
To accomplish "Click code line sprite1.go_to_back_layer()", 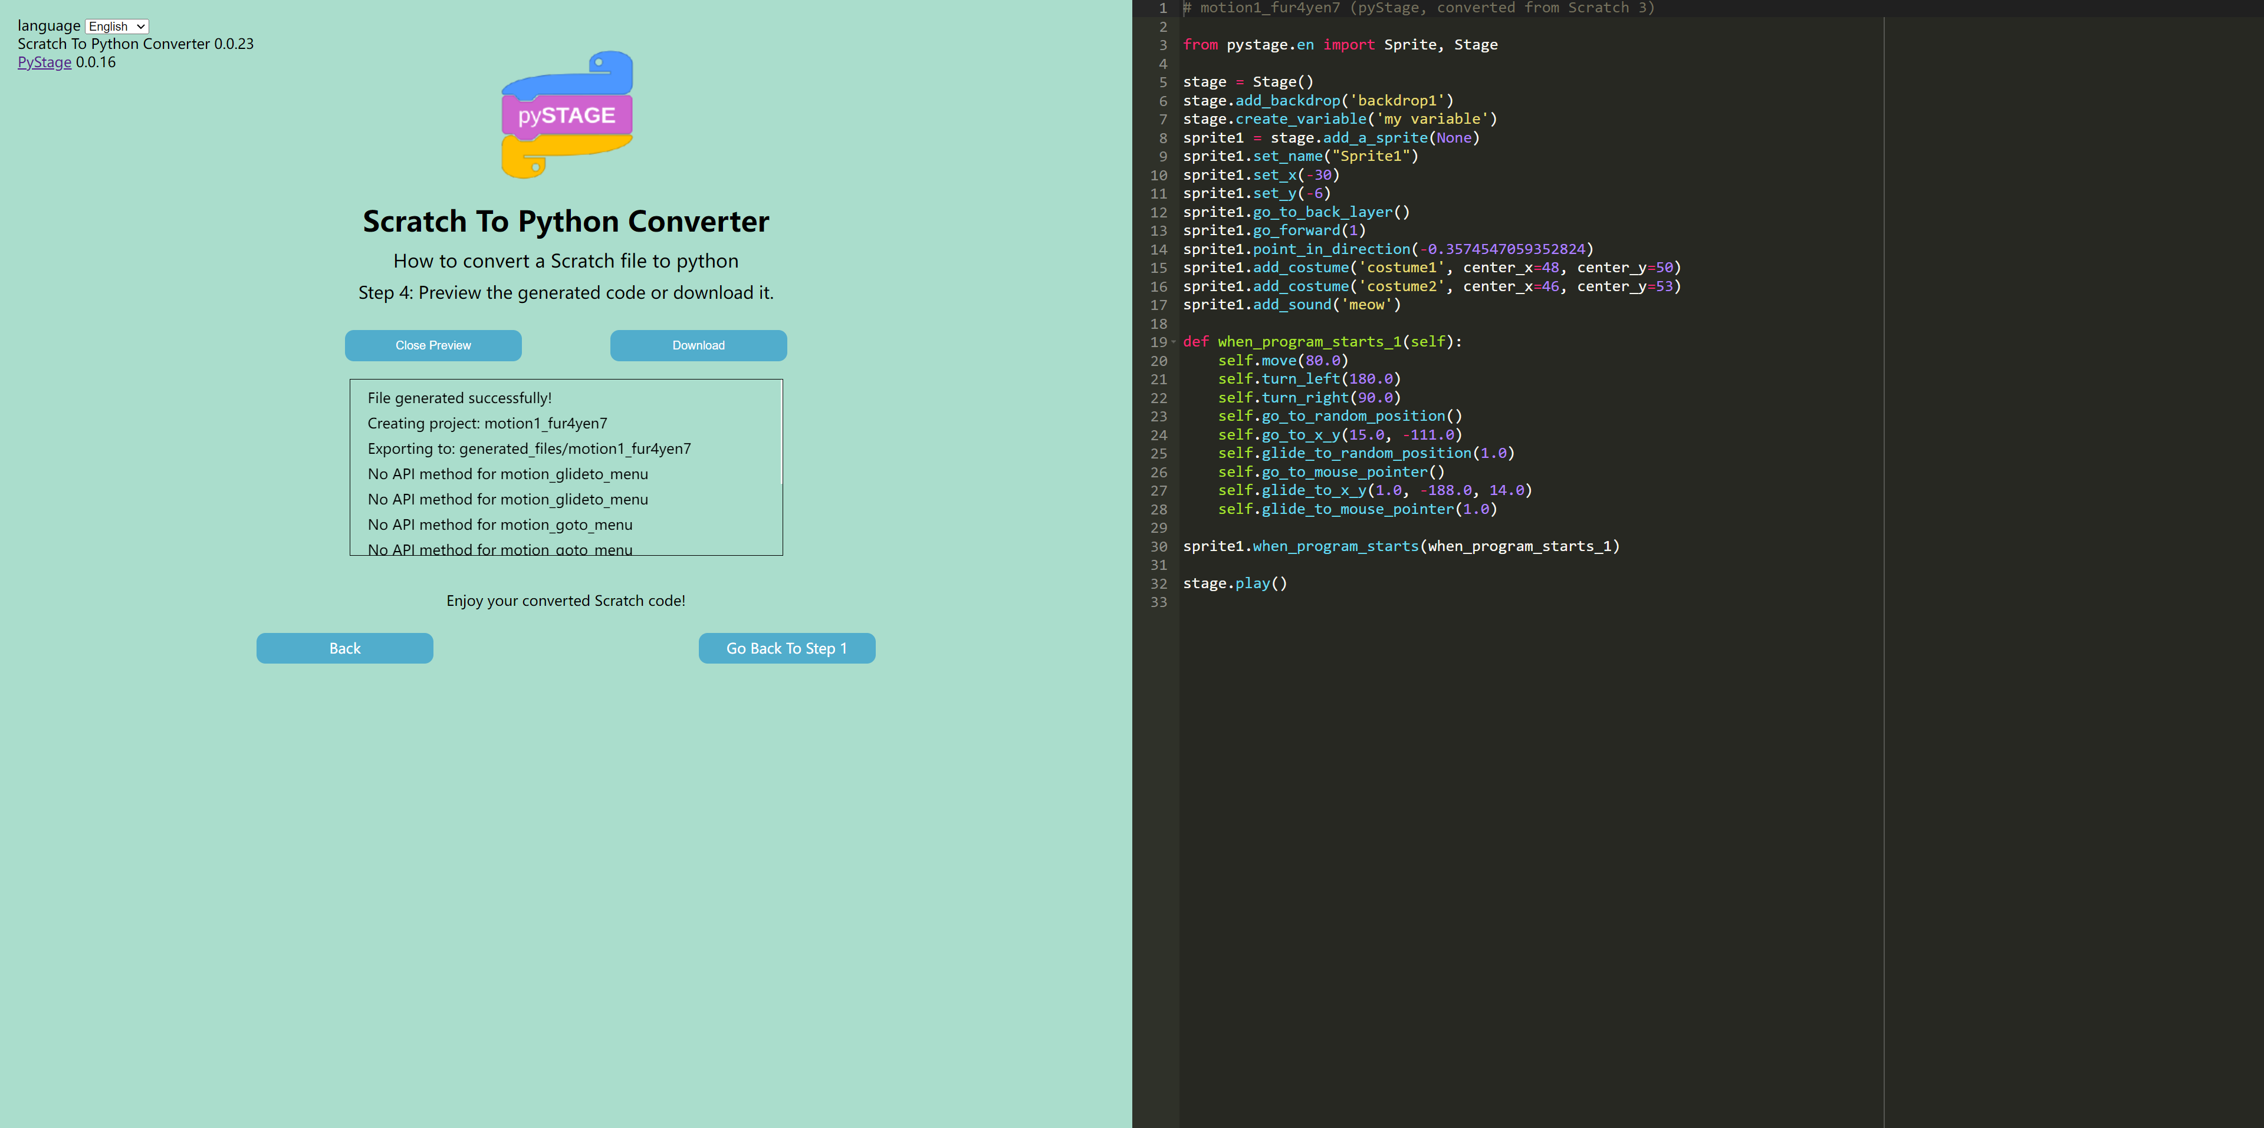I will [x=1296, y=212].
